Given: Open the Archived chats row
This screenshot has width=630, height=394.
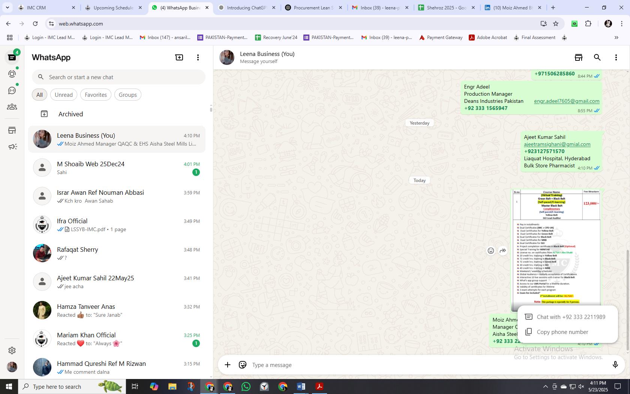Looking at the screenshot, I should coord(117,114).
